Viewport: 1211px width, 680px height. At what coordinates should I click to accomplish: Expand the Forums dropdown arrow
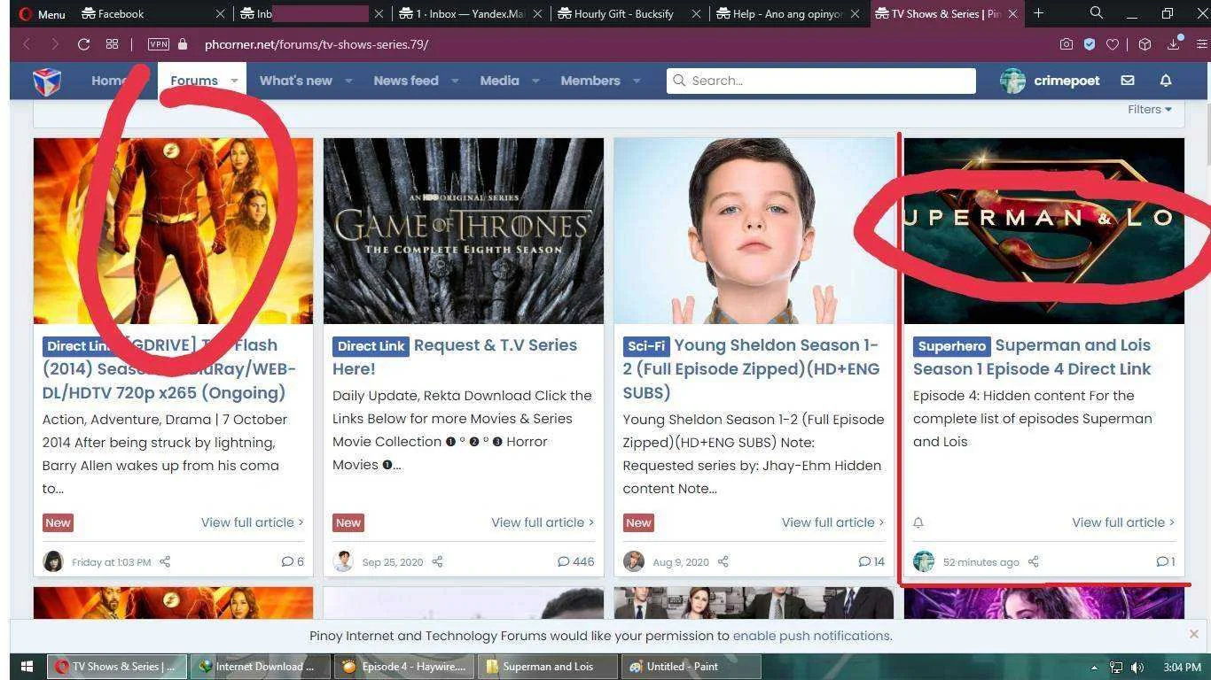pos(234,81)
